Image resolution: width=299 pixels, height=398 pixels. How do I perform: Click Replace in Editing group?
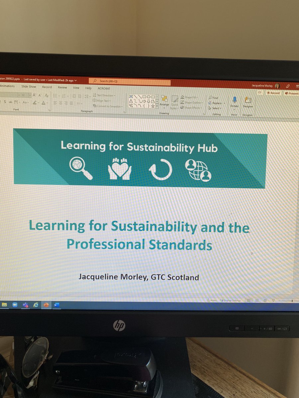216,103
